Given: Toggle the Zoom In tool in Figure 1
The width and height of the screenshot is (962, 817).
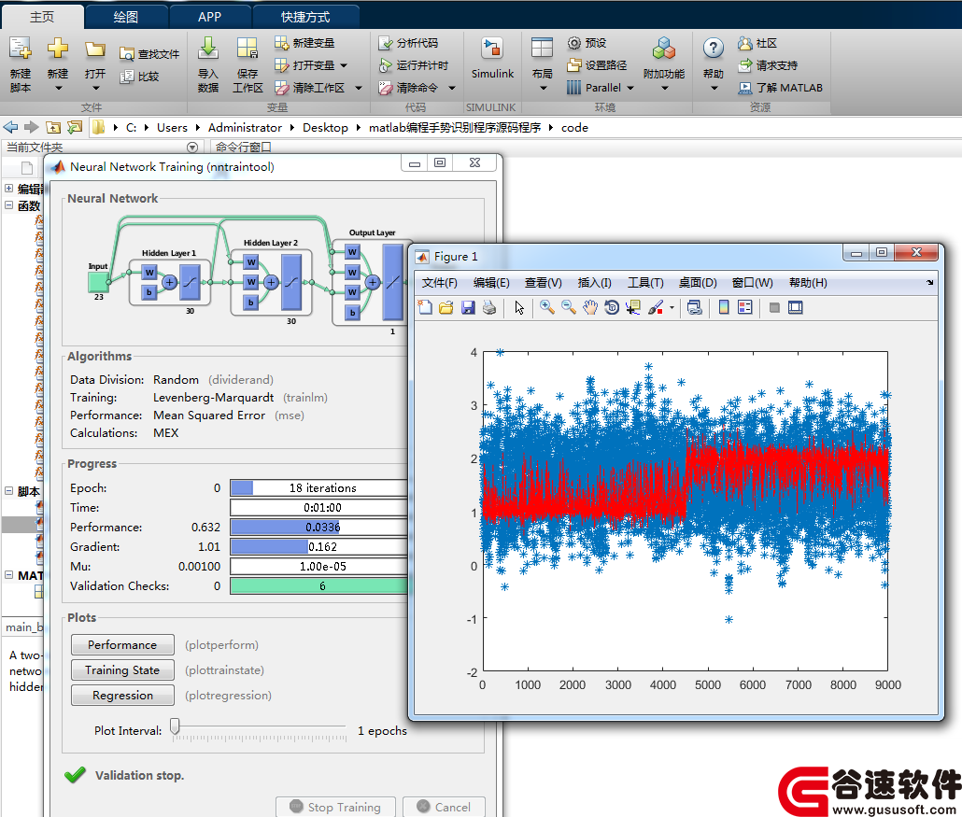Looking at the screenshot, I should point(546,307).
